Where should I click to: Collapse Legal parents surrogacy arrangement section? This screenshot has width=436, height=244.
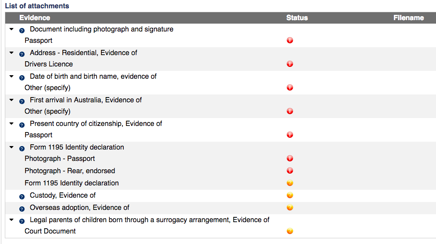click(11, 220)
